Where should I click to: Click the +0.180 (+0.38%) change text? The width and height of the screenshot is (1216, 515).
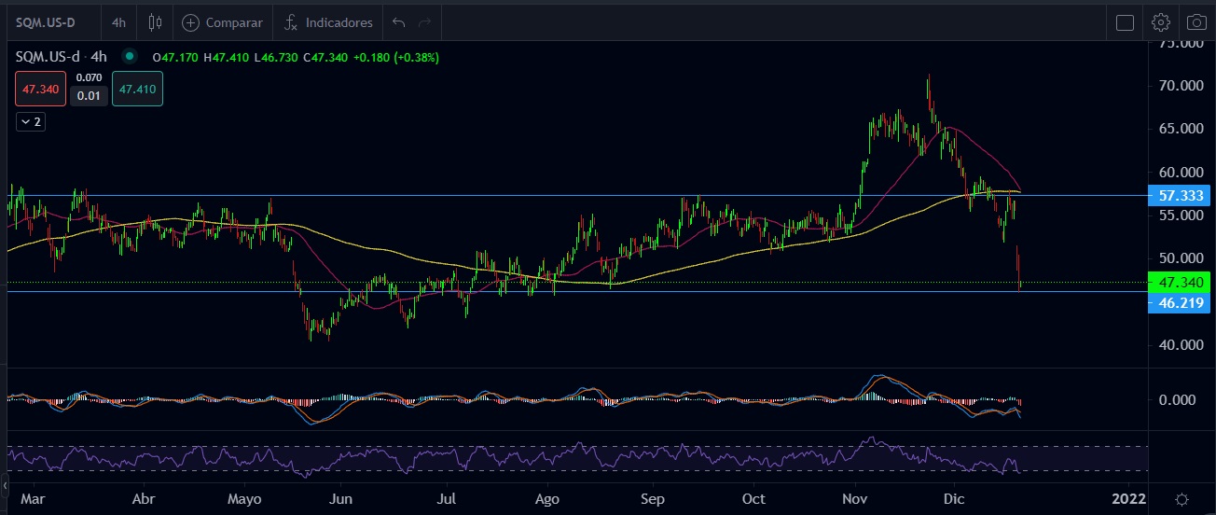coord(396,57)
